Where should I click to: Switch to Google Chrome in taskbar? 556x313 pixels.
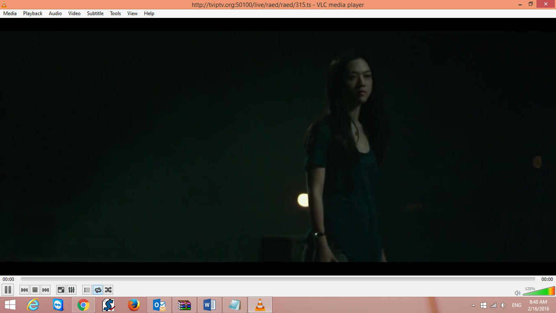point(83,305)
